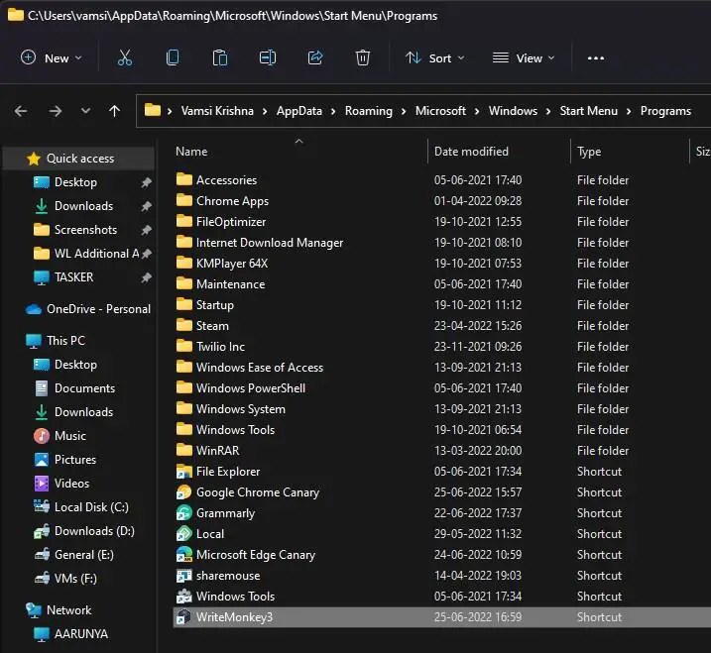The image size is (711, 653).
Task: Select the Startup folder
Action: [214, 305]
